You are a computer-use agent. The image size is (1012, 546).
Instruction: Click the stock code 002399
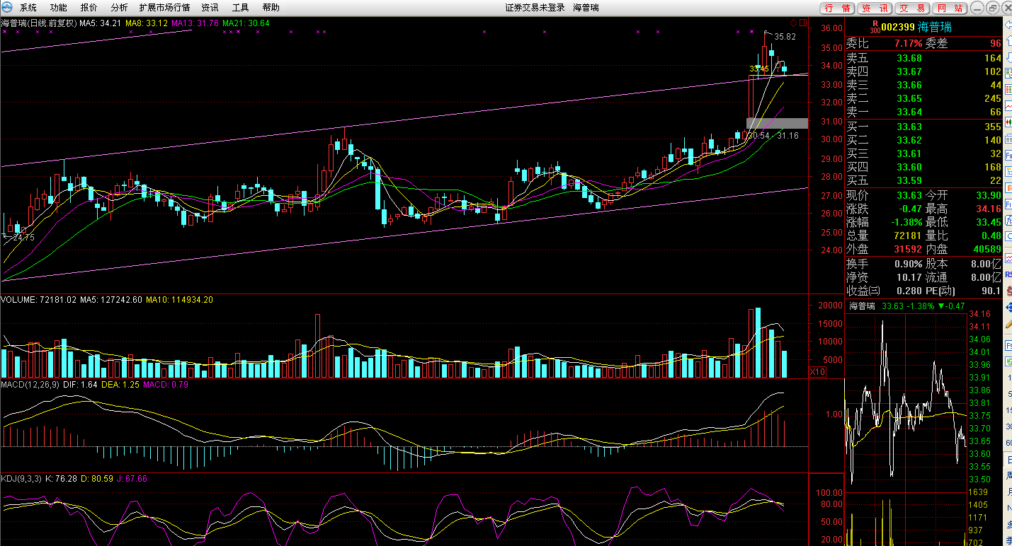(898, 27)
